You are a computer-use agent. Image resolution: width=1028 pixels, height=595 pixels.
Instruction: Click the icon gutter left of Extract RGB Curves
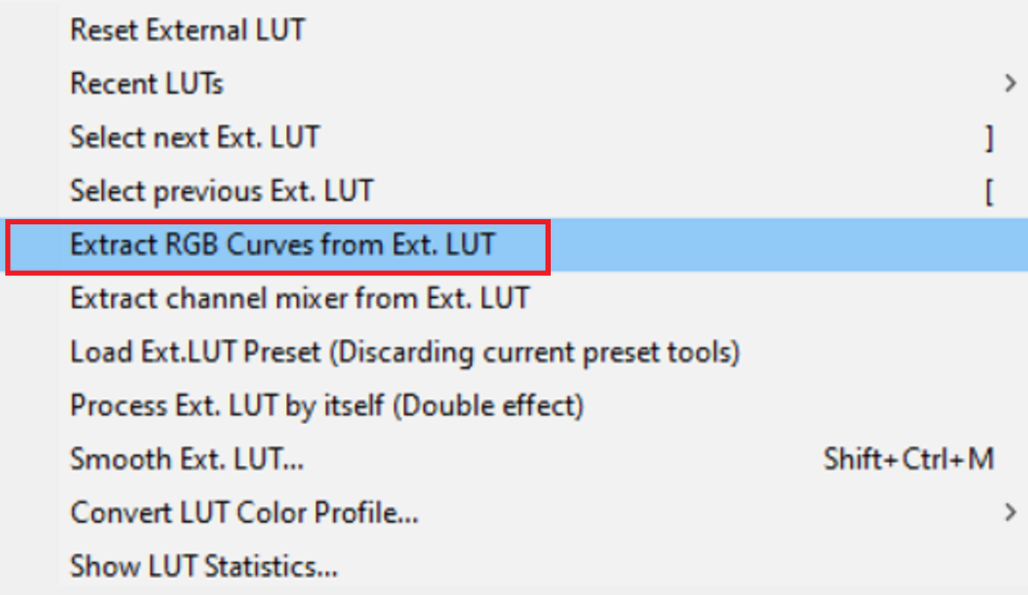coord(34,244)
